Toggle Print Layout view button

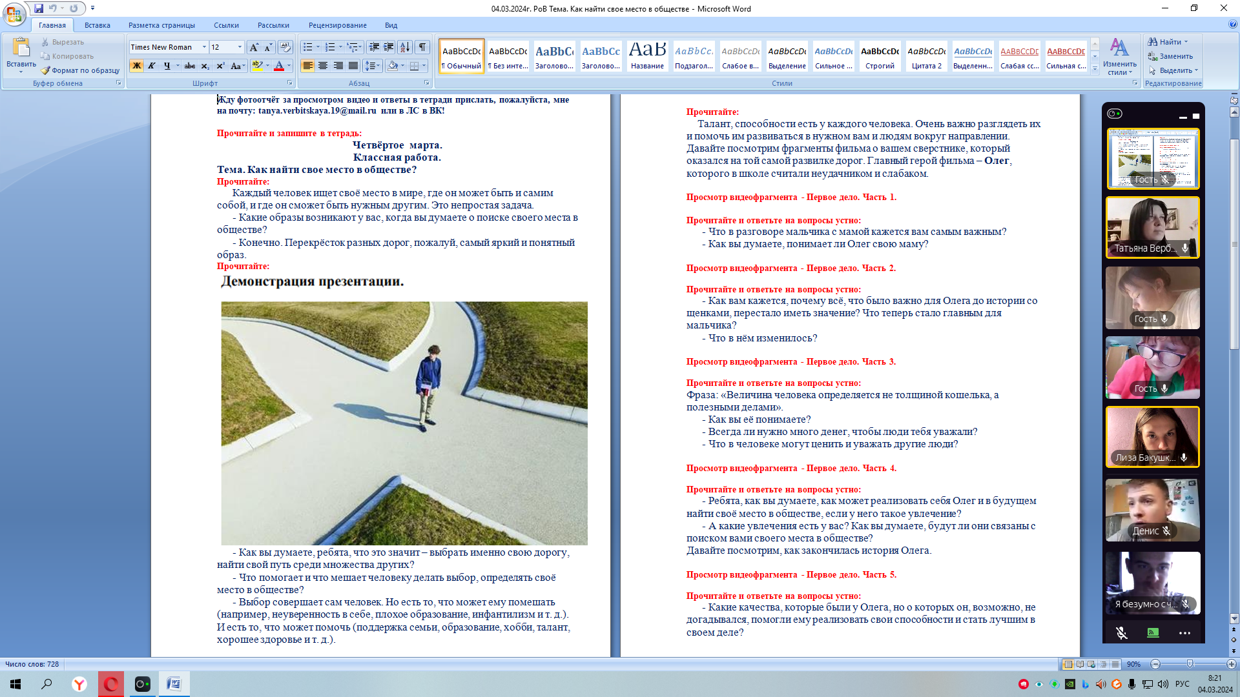point(1068,664)
